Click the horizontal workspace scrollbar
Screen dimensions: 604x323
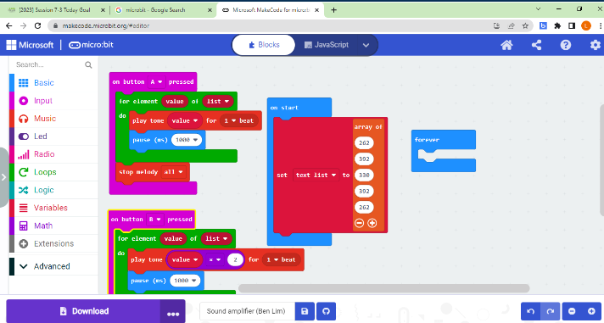click(x=383, y=288)
